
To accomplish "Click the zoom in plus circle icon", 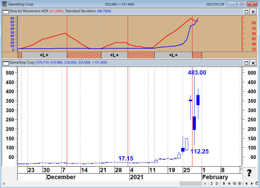I will pyautogui.click(x=240, y=183).
